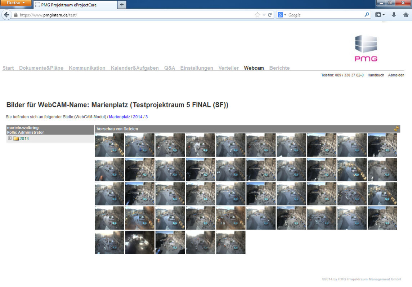Reload the page with the refresh icon
The width and height of the screenshot is (412, 287).
(270, 15)
